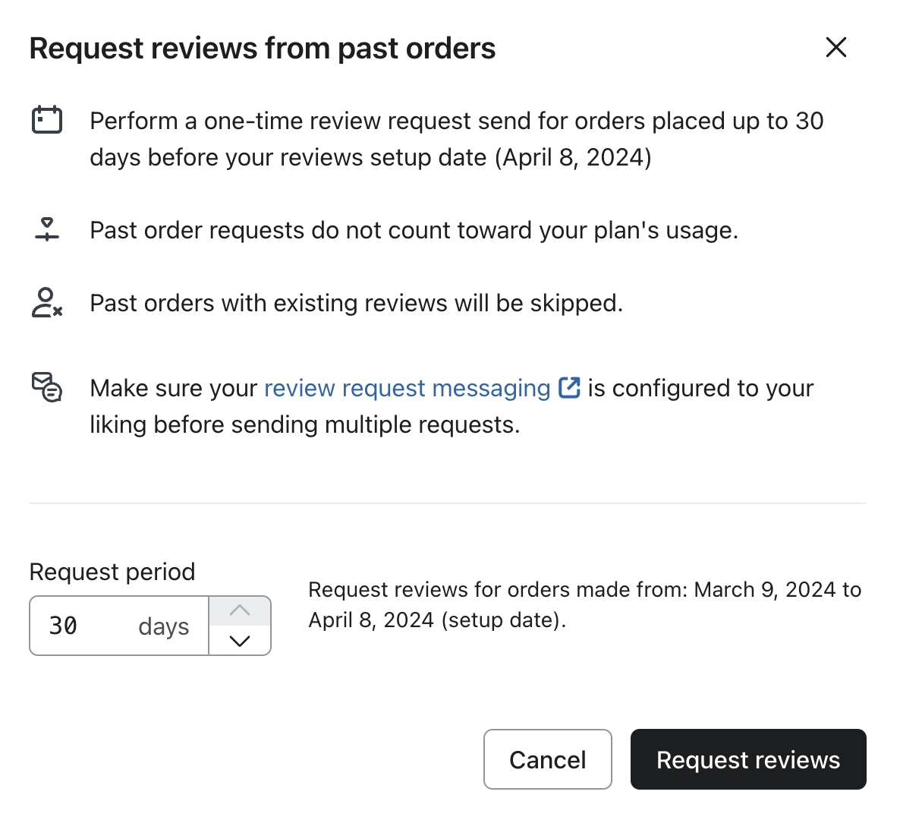Open the review request messaging link
Screen dimensions: 900x820
[x=407, y=388]
